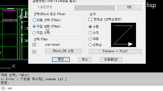
Task: Click the DB button
Action: 129,7
